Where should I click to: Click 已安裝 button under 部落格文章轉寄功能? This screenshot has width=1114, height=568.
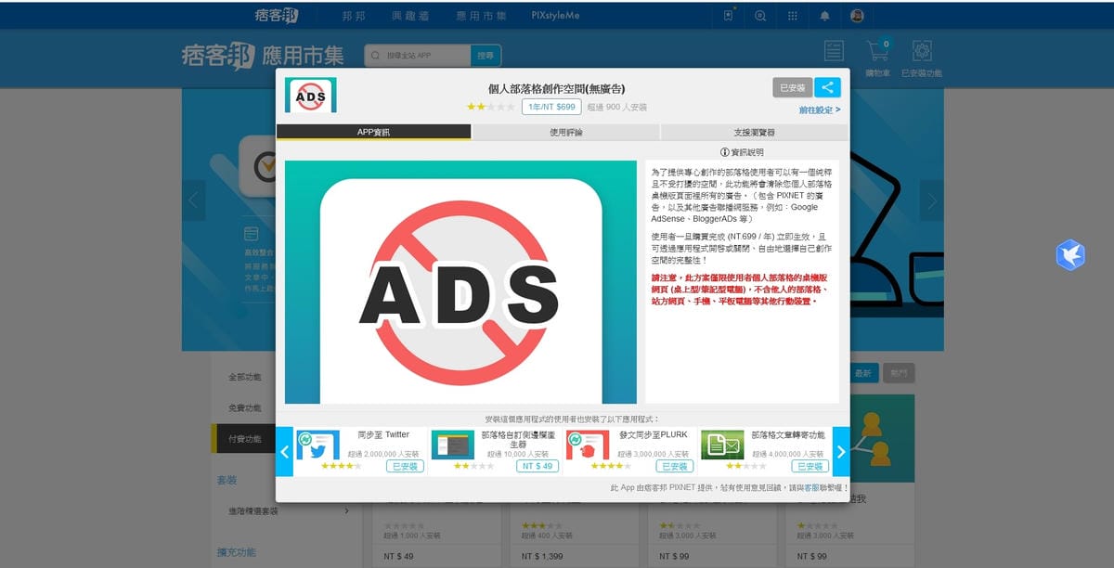click(810, 466)
